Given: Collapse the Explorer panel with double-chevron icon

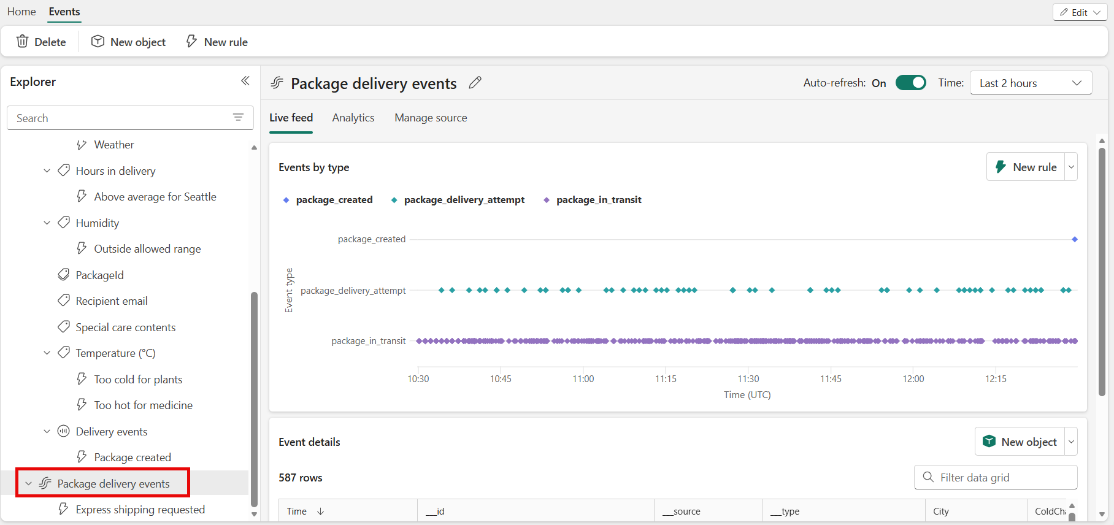Looking at the screenshot, I should coord(245,81).
